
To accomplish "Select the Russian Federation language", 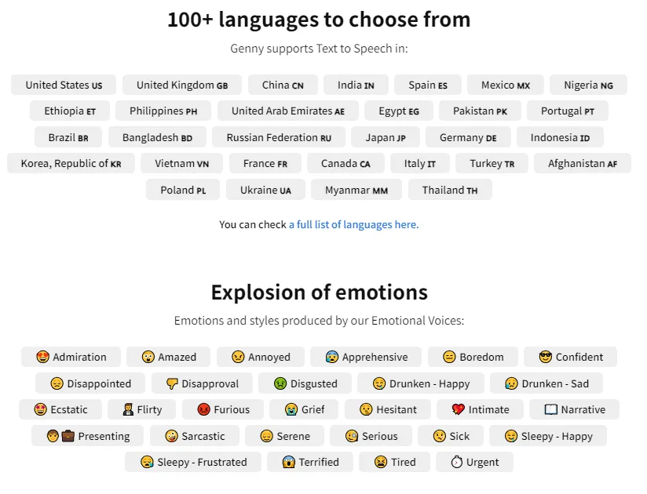I will (279, 137).
